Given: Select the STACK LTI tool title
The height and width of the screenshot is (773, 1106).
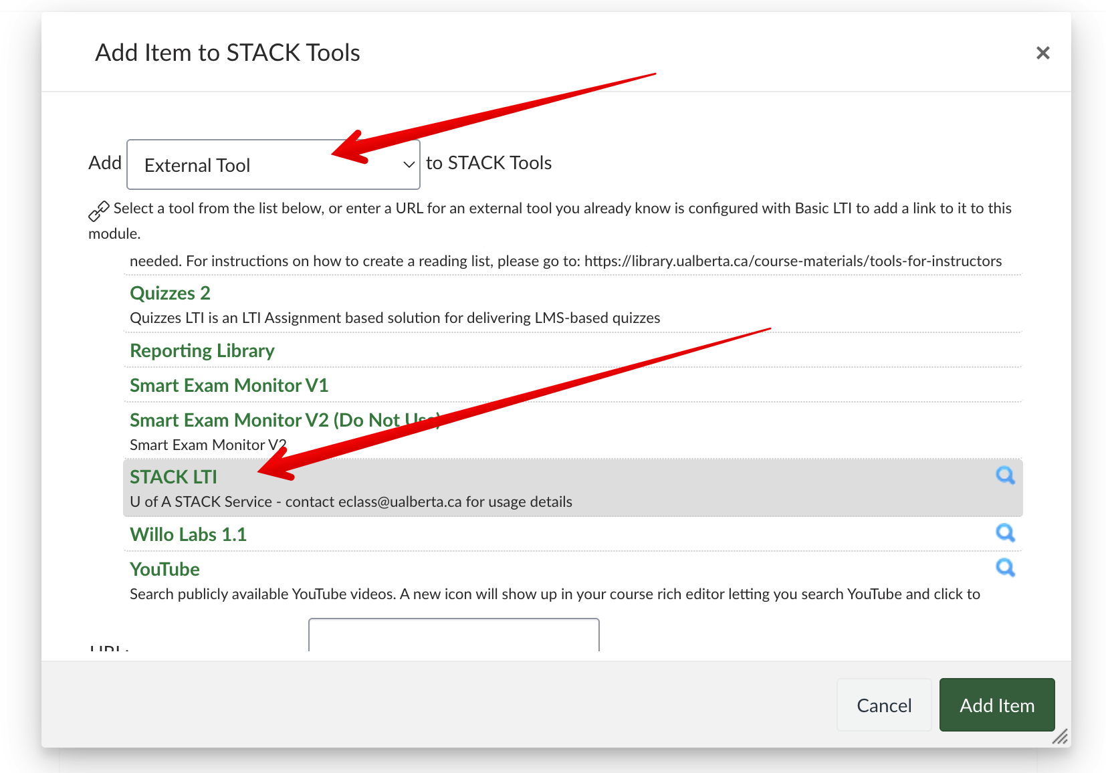Looking at the screenshot, I should point(173,477).
